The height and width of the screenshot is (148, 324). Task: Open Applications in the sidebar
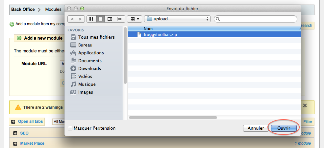tap(91, 53)
